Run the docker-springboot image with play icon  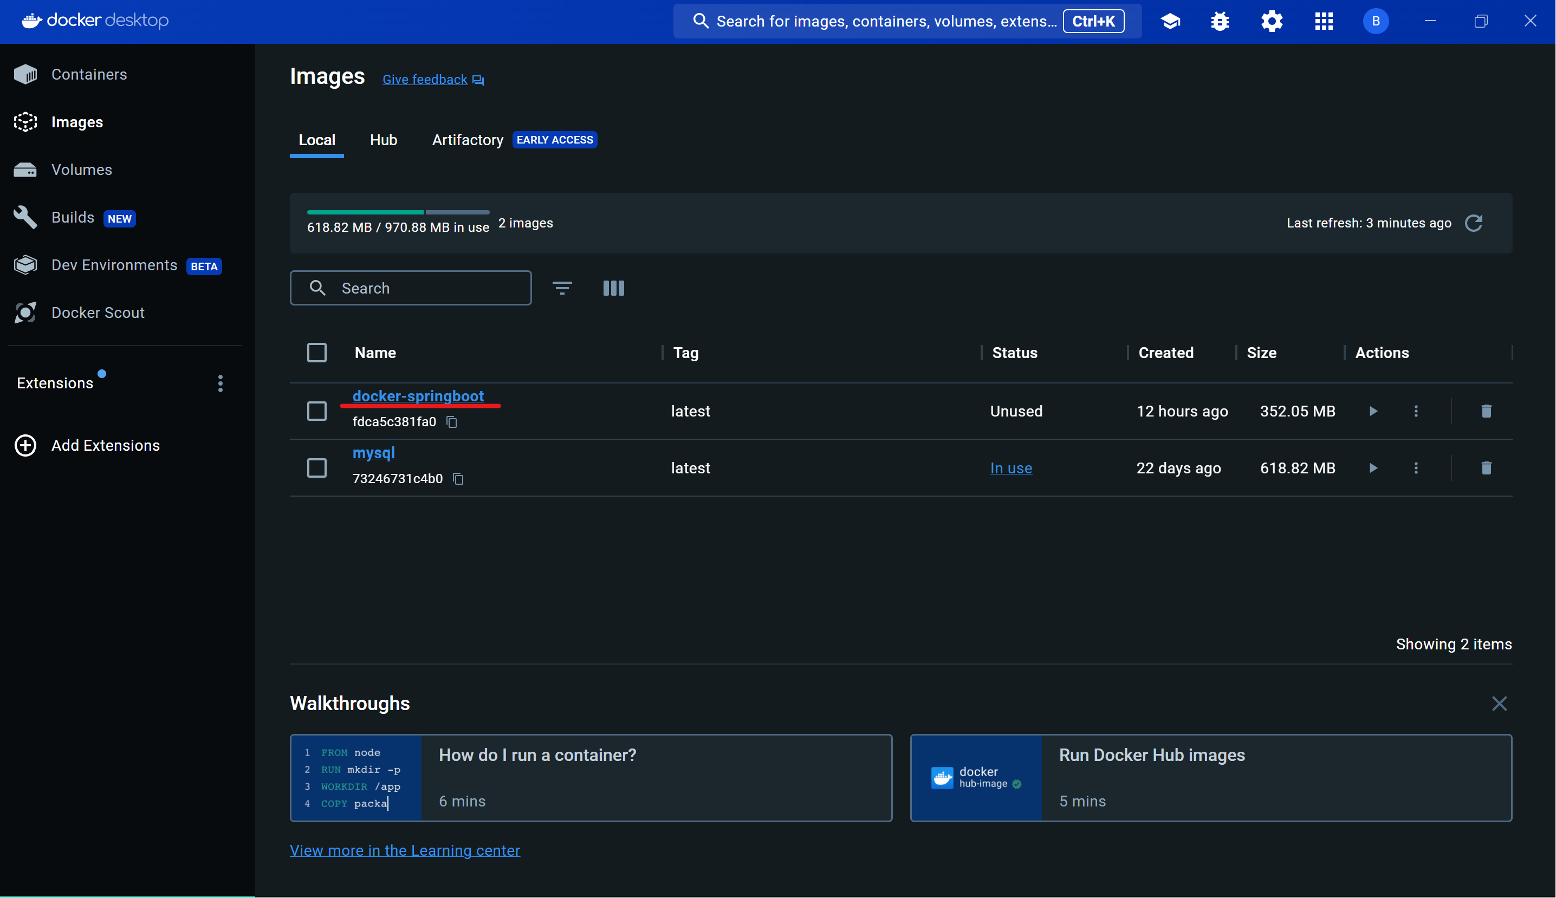pyautogui.click(x=1373, y=412)
